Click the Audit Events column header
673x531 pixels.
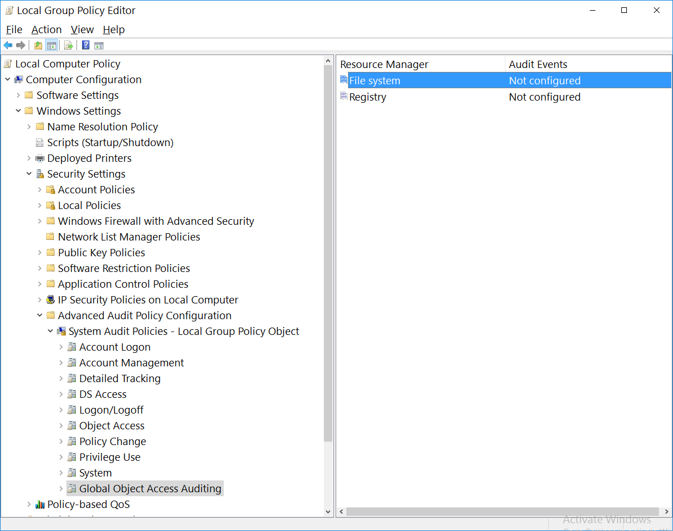[x=538, y=64]
